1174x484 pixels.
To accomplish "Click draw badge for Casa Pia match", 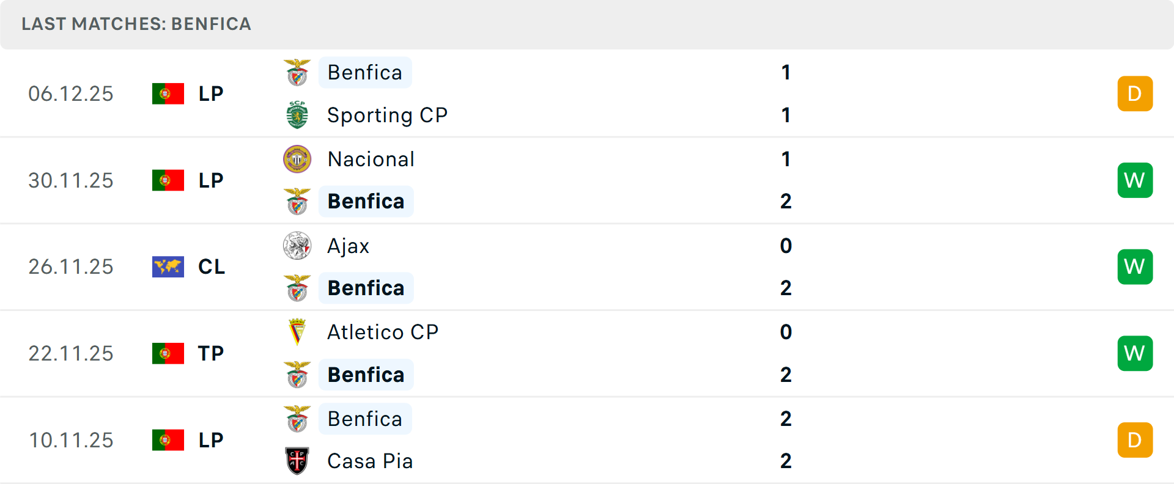I will point(1135,440).
